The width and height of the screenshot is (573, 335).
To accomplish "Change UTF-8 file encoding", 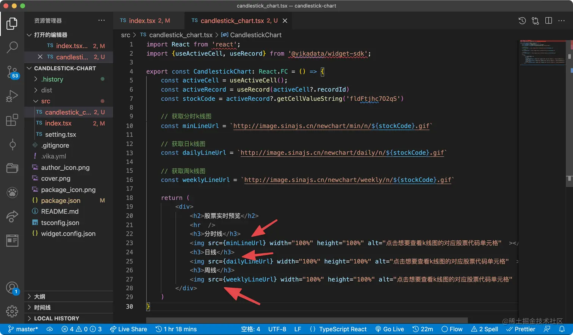I will tap(277, 329).
